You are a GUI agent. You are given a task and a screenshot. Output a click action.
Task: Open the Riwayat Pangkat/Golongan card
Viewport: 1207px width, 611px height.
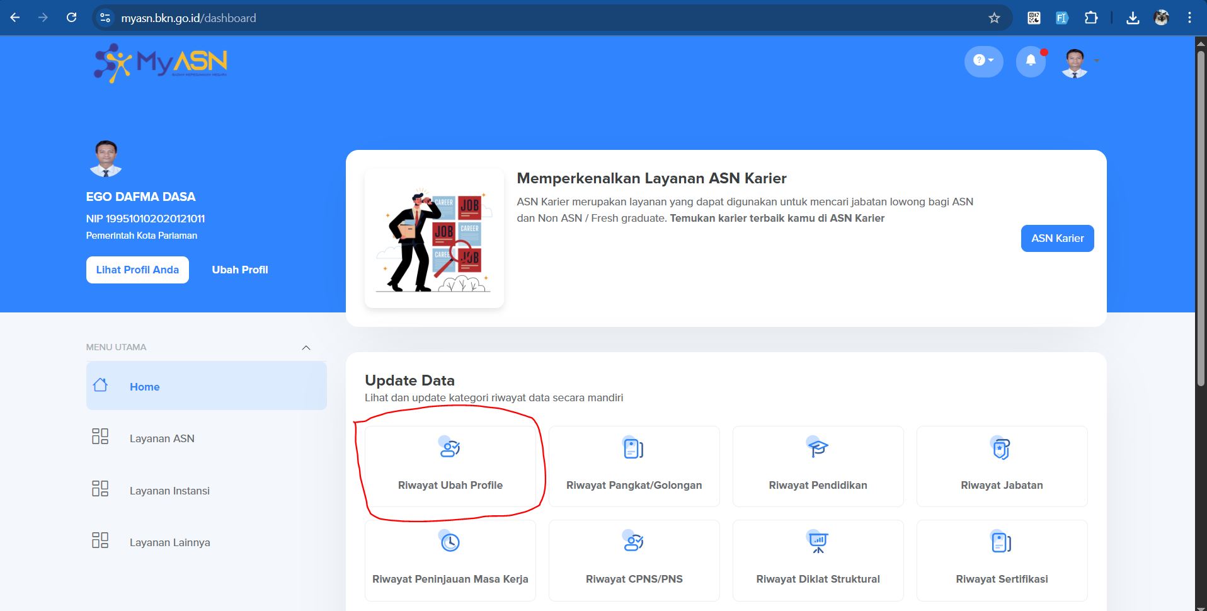pos(634,466)
